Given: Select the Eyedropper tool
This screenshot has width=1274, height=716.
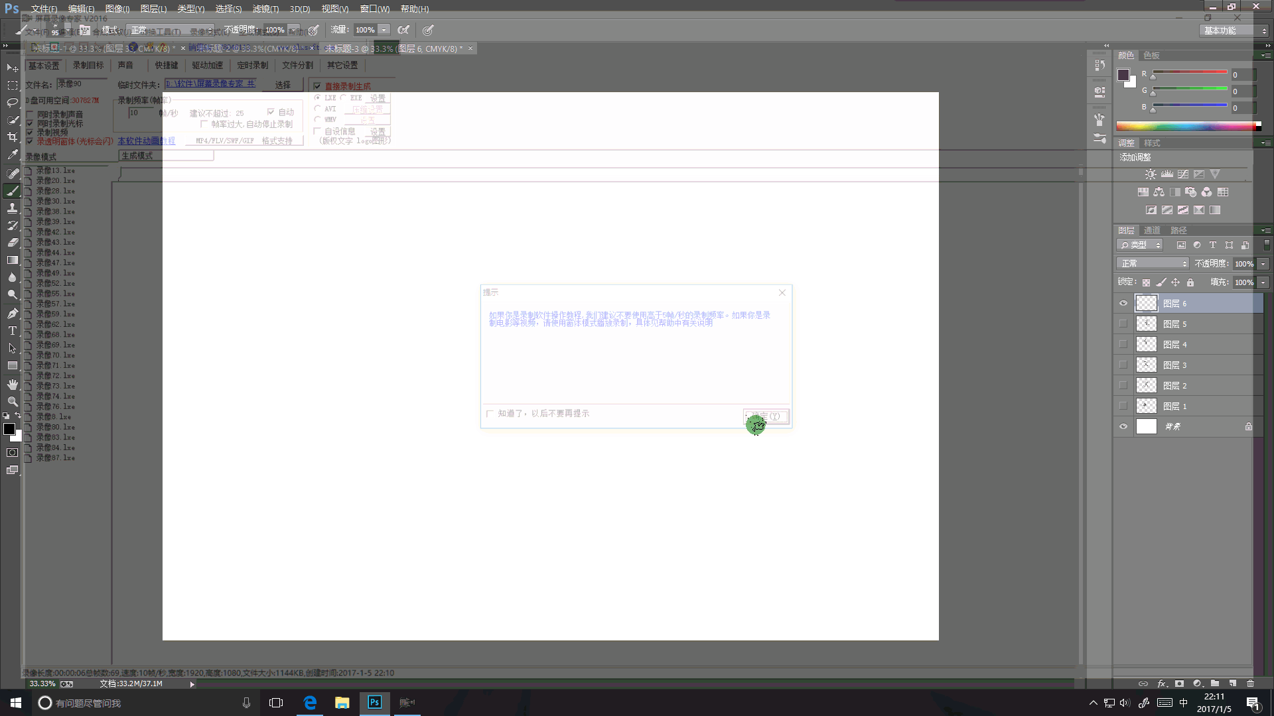Looking at the screenshot, I should 12,154.
